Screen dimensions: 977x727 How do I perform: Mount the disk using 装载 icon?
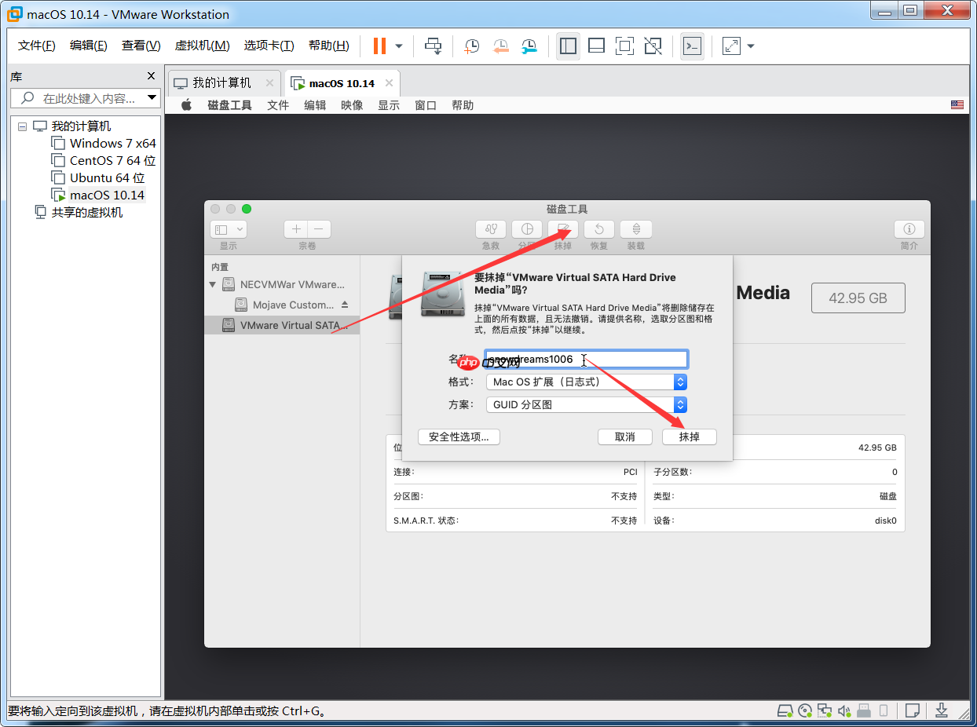pos(635,229)
